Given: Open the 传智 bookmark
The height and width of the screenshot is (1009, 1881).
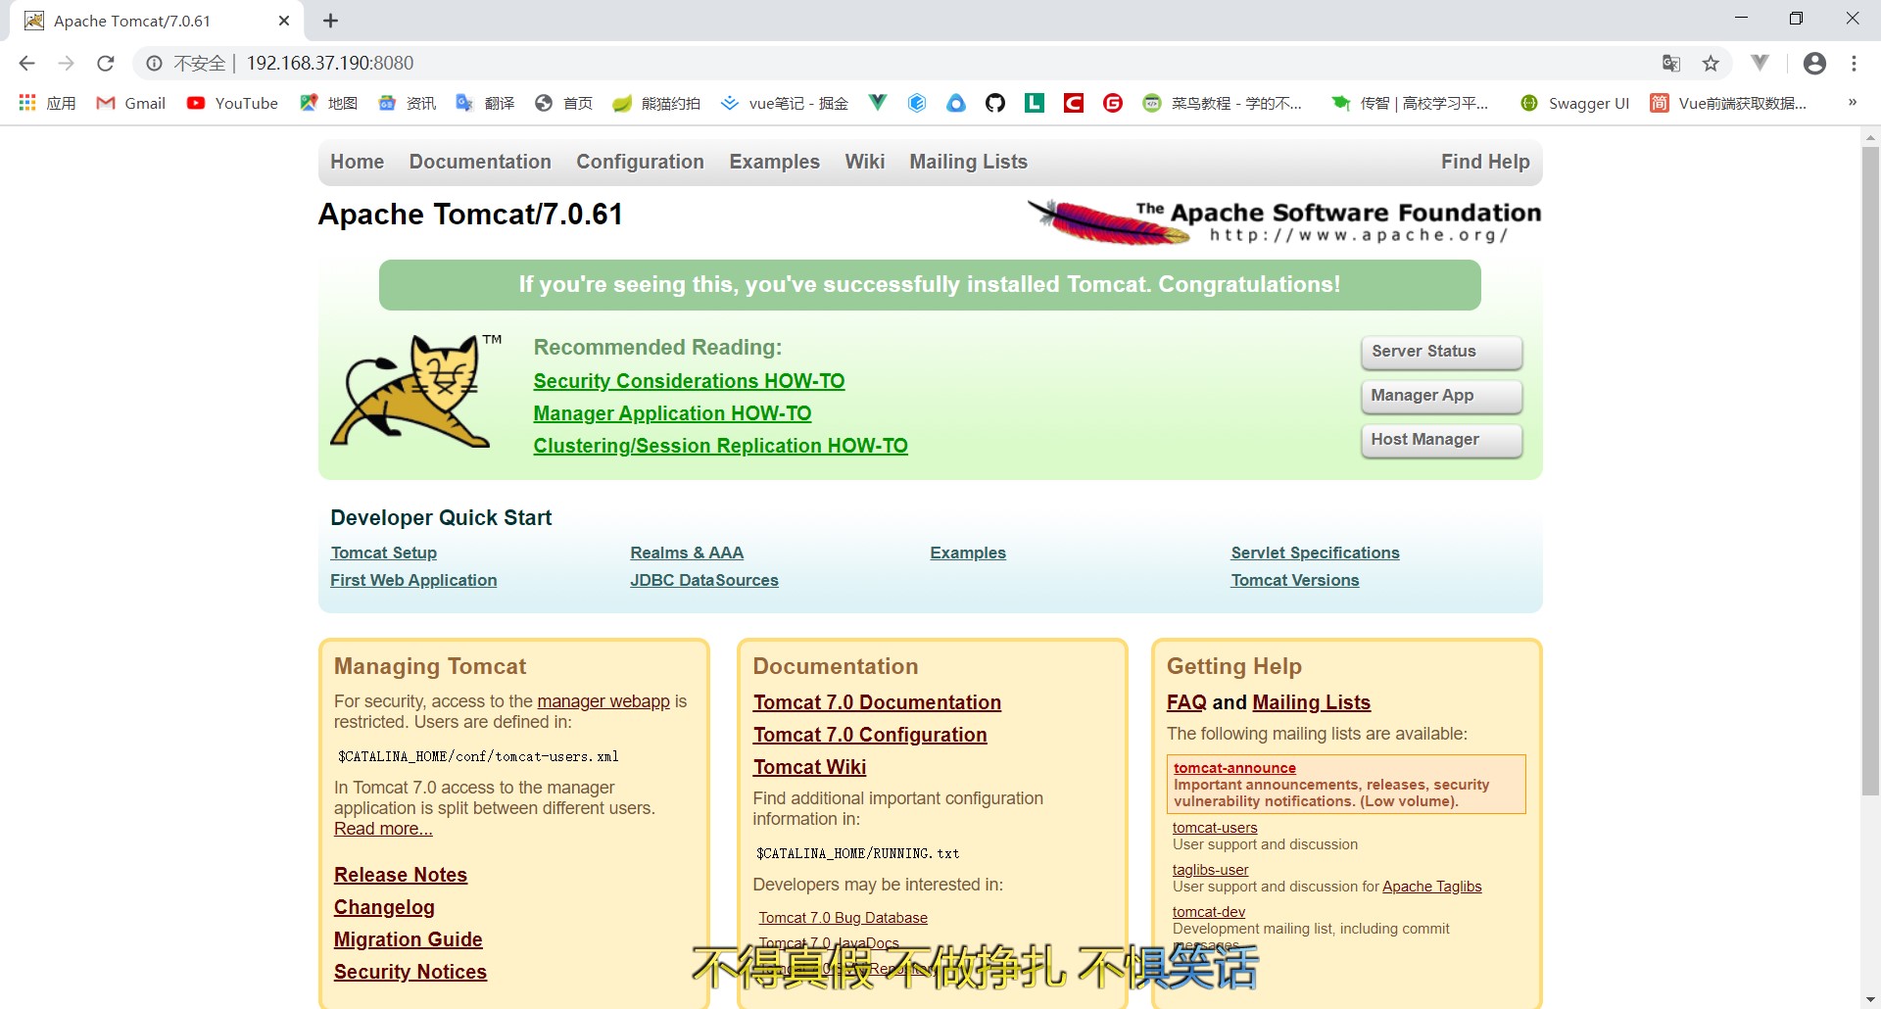Looking at the screenshot, I should click(x=1410, y=103).
